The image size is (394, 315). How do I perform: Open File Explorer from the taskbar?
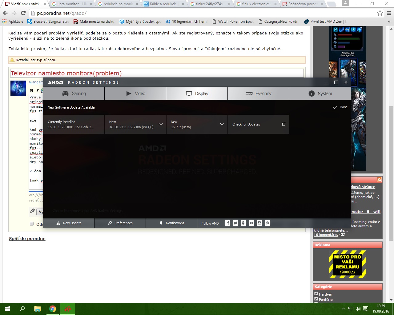[x=37, y=309]
